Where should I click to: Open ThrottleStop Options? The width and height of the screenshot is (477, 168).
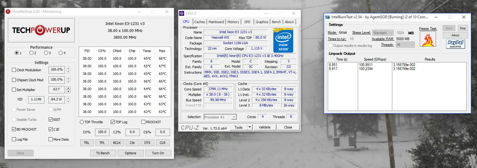130,153
